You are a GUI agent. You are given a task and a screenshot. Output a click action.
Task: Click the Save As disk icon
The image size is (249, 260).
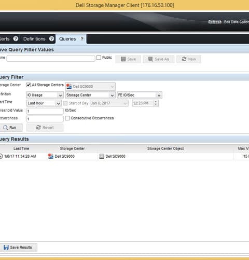coord(150,59)
